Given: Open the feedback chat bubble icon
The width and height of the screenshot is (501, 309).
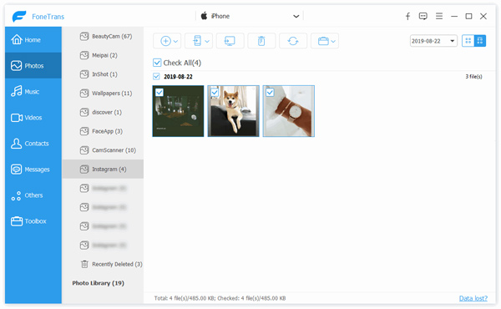Looking at the screenshot, I should pos(423,16).
